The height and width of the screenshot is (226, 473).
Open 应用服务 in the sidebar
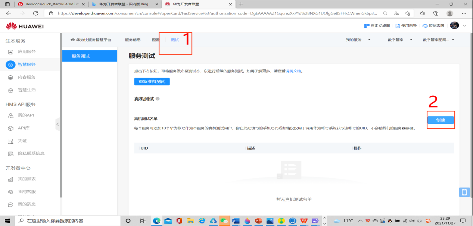coord(27,52)
